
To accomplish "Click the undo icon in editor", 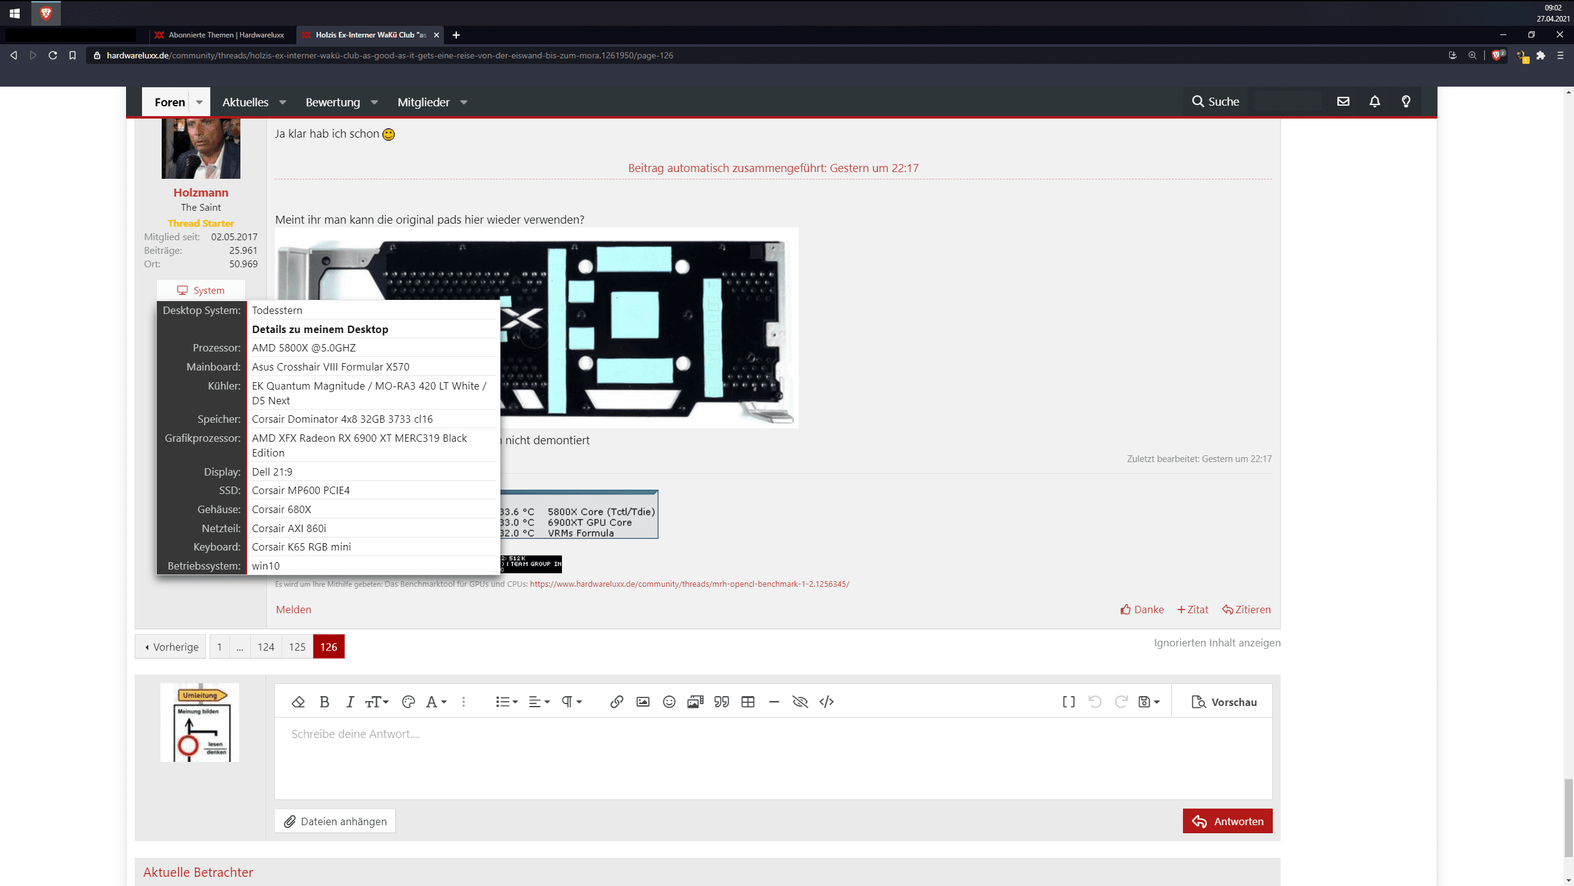I will click(x=1095, y=702).
